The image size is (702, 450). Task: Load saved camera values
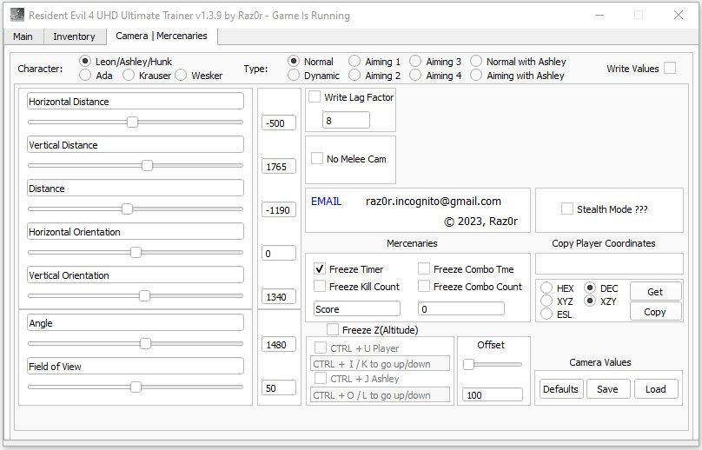click(656, 388)
